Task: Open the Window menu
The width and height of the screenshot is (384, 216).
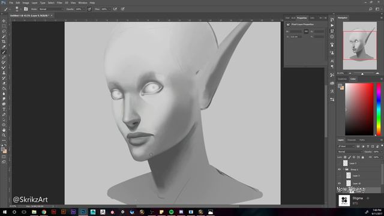Action: (x=83, y=2)
